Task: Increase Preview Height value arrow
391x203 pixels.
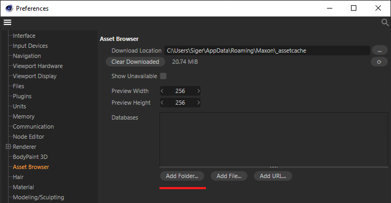Action: (x=198, y=103)
